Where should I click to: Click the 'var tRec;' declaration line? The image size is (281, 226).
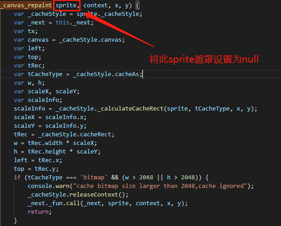coord(29,66)
